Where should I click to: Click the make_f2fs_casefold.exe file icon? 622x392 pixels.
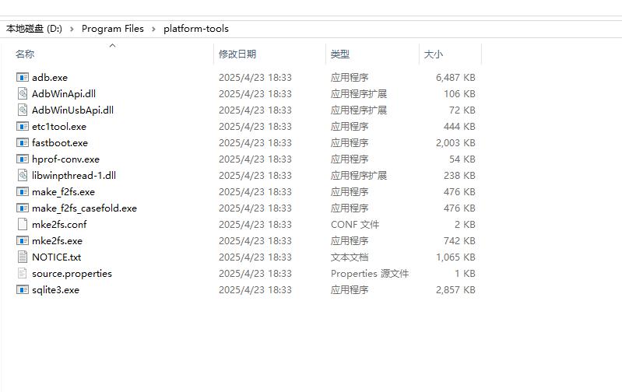pos(23,208)
